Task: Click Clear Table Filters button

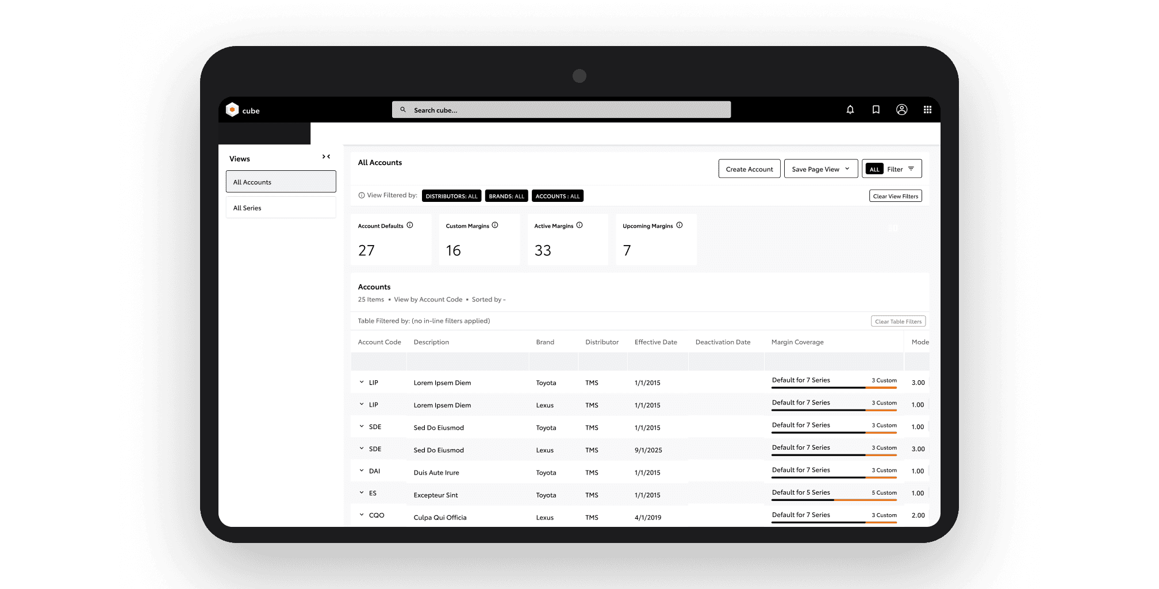Action: [898, 322]
